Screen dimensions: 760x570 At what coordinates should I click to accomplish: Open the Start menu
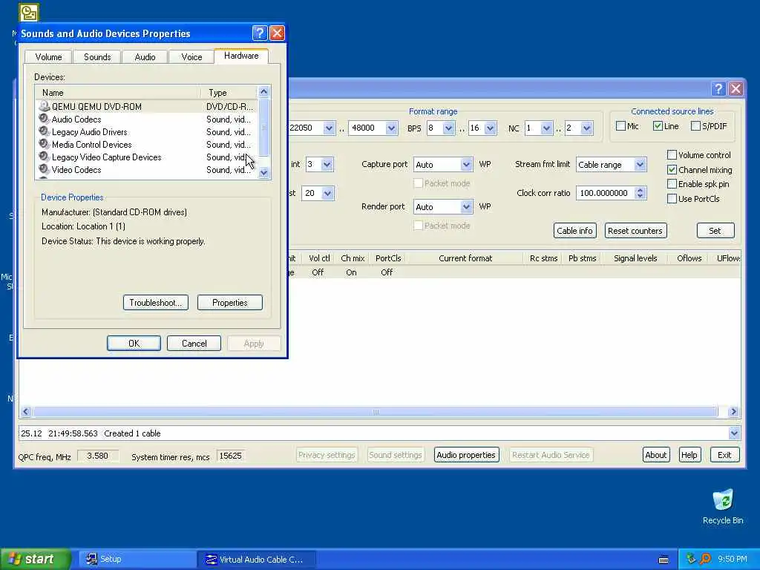[36, 559]
